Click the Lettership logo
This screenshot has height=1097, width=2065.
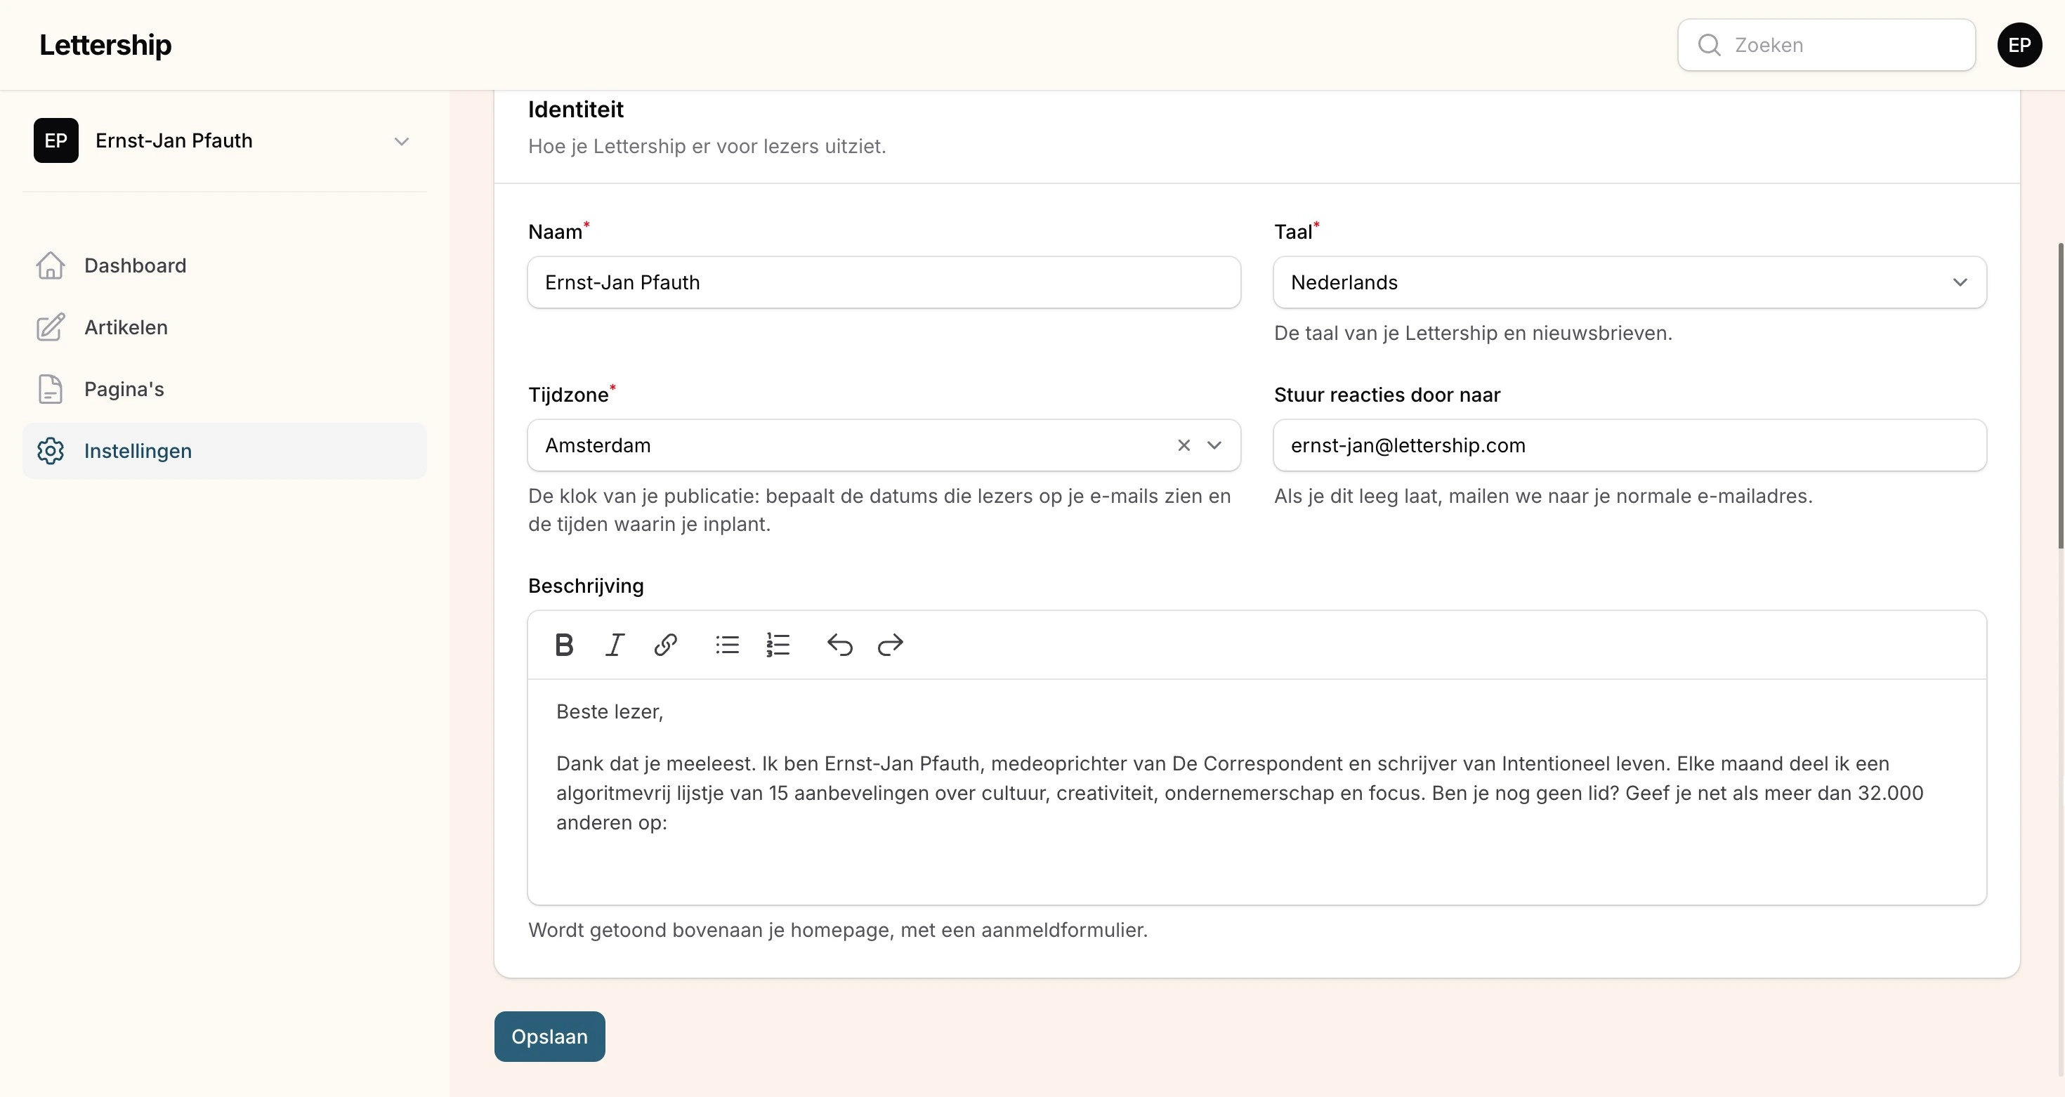105,45
